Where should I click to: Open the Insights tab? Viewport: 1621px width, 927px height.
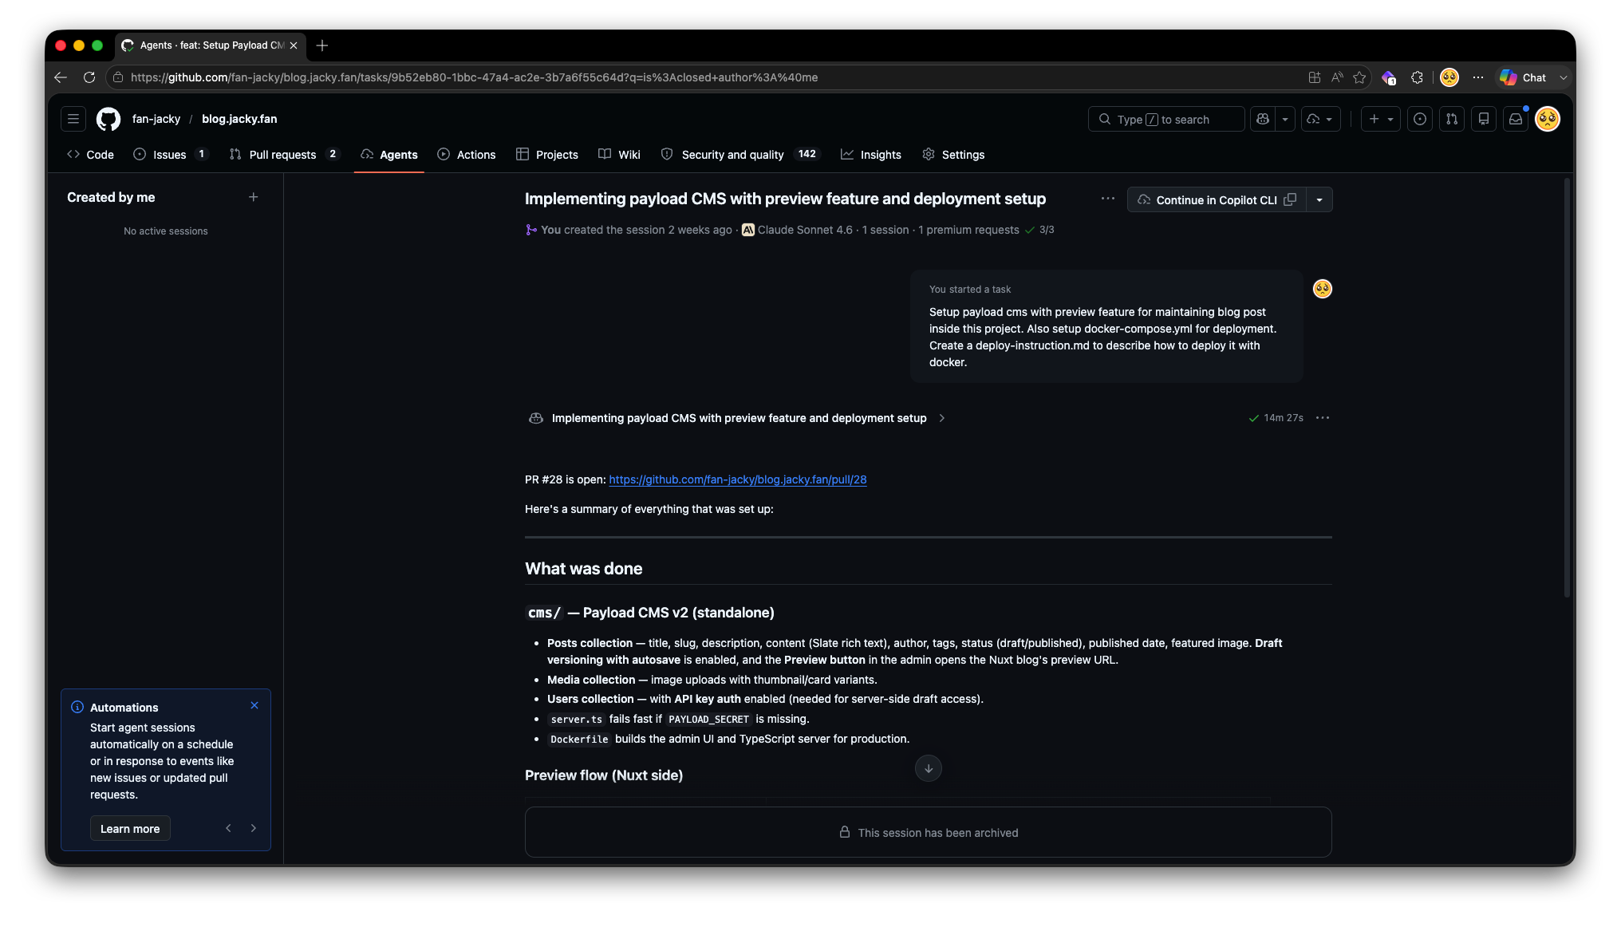[x=871, y=155]
